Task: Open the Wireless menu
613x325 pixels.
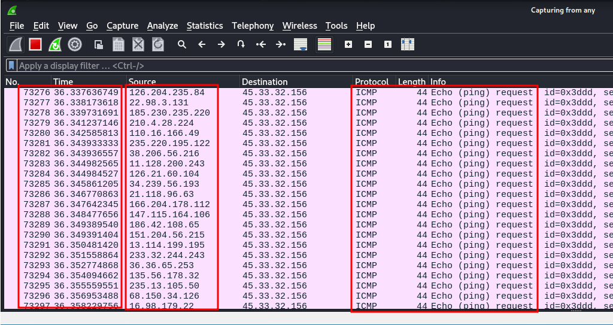Action: click(300, 26)
